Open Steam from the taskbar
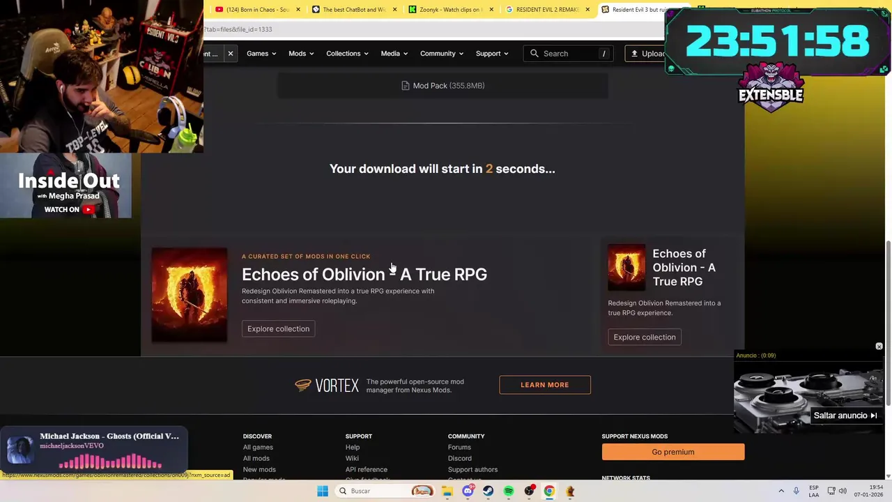892x502 pixels. (x=488, y=492)
